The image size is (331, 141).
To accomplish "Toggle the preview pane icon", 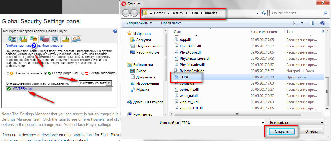I will (312, 23).
